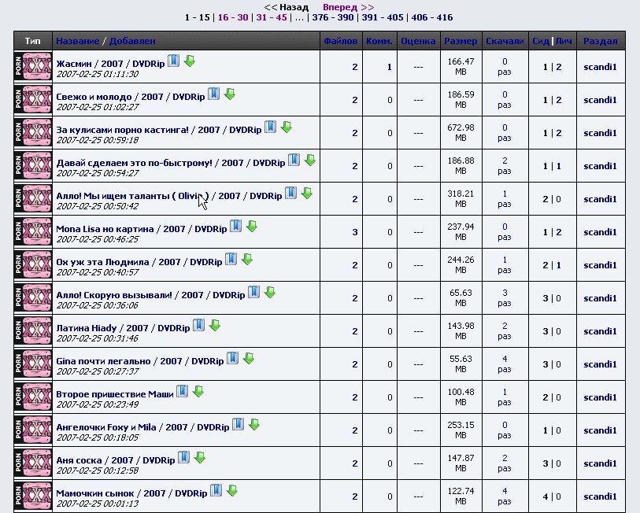Sort by Лич leechers column
The image size is (640, 513).
point(564,41)
